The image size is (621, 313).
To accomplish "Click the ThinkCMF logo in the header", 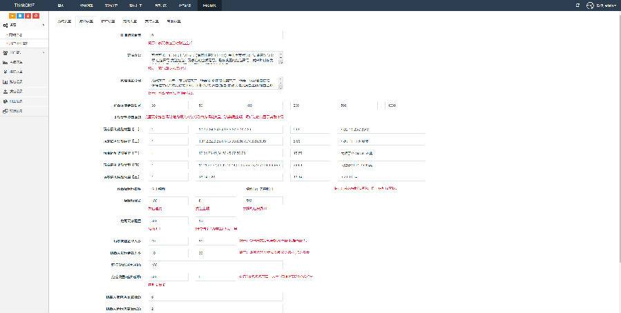I will (23, 5).
